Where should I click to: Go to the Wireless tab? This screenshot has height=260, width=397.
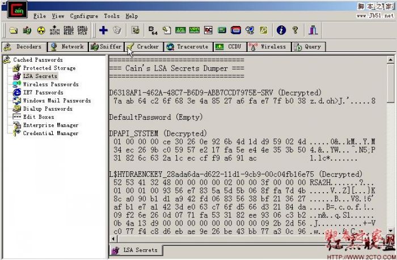(x=268, y=47)
